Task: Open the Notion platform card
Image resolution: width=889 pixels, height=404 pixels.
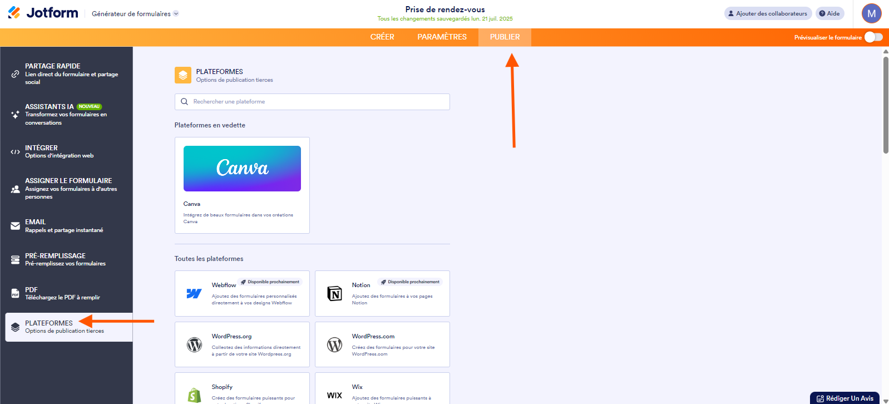Action: click(x=382, y=294)
